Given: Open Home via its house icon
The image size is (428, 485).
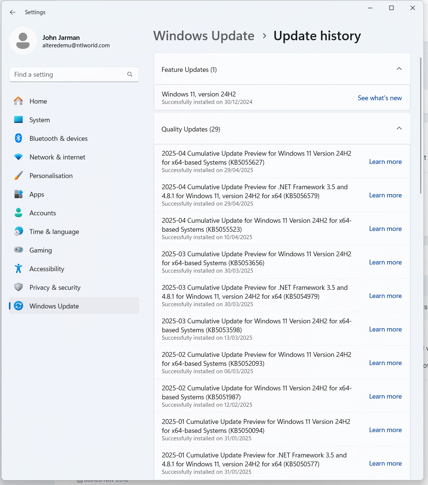Looking at the screenshot, I should (18, 101).
